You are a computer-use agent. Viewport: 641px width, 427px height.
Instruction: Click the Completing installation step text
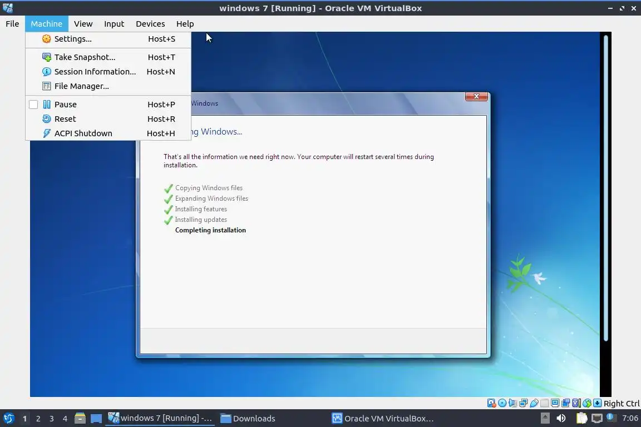[210, 230]
